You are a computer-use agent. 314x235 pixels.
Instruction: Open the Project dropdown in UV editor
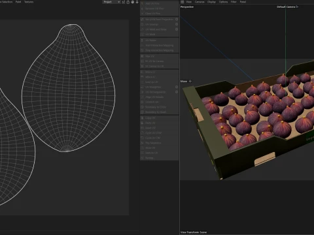pyautogui.click(x=111, y=2)
